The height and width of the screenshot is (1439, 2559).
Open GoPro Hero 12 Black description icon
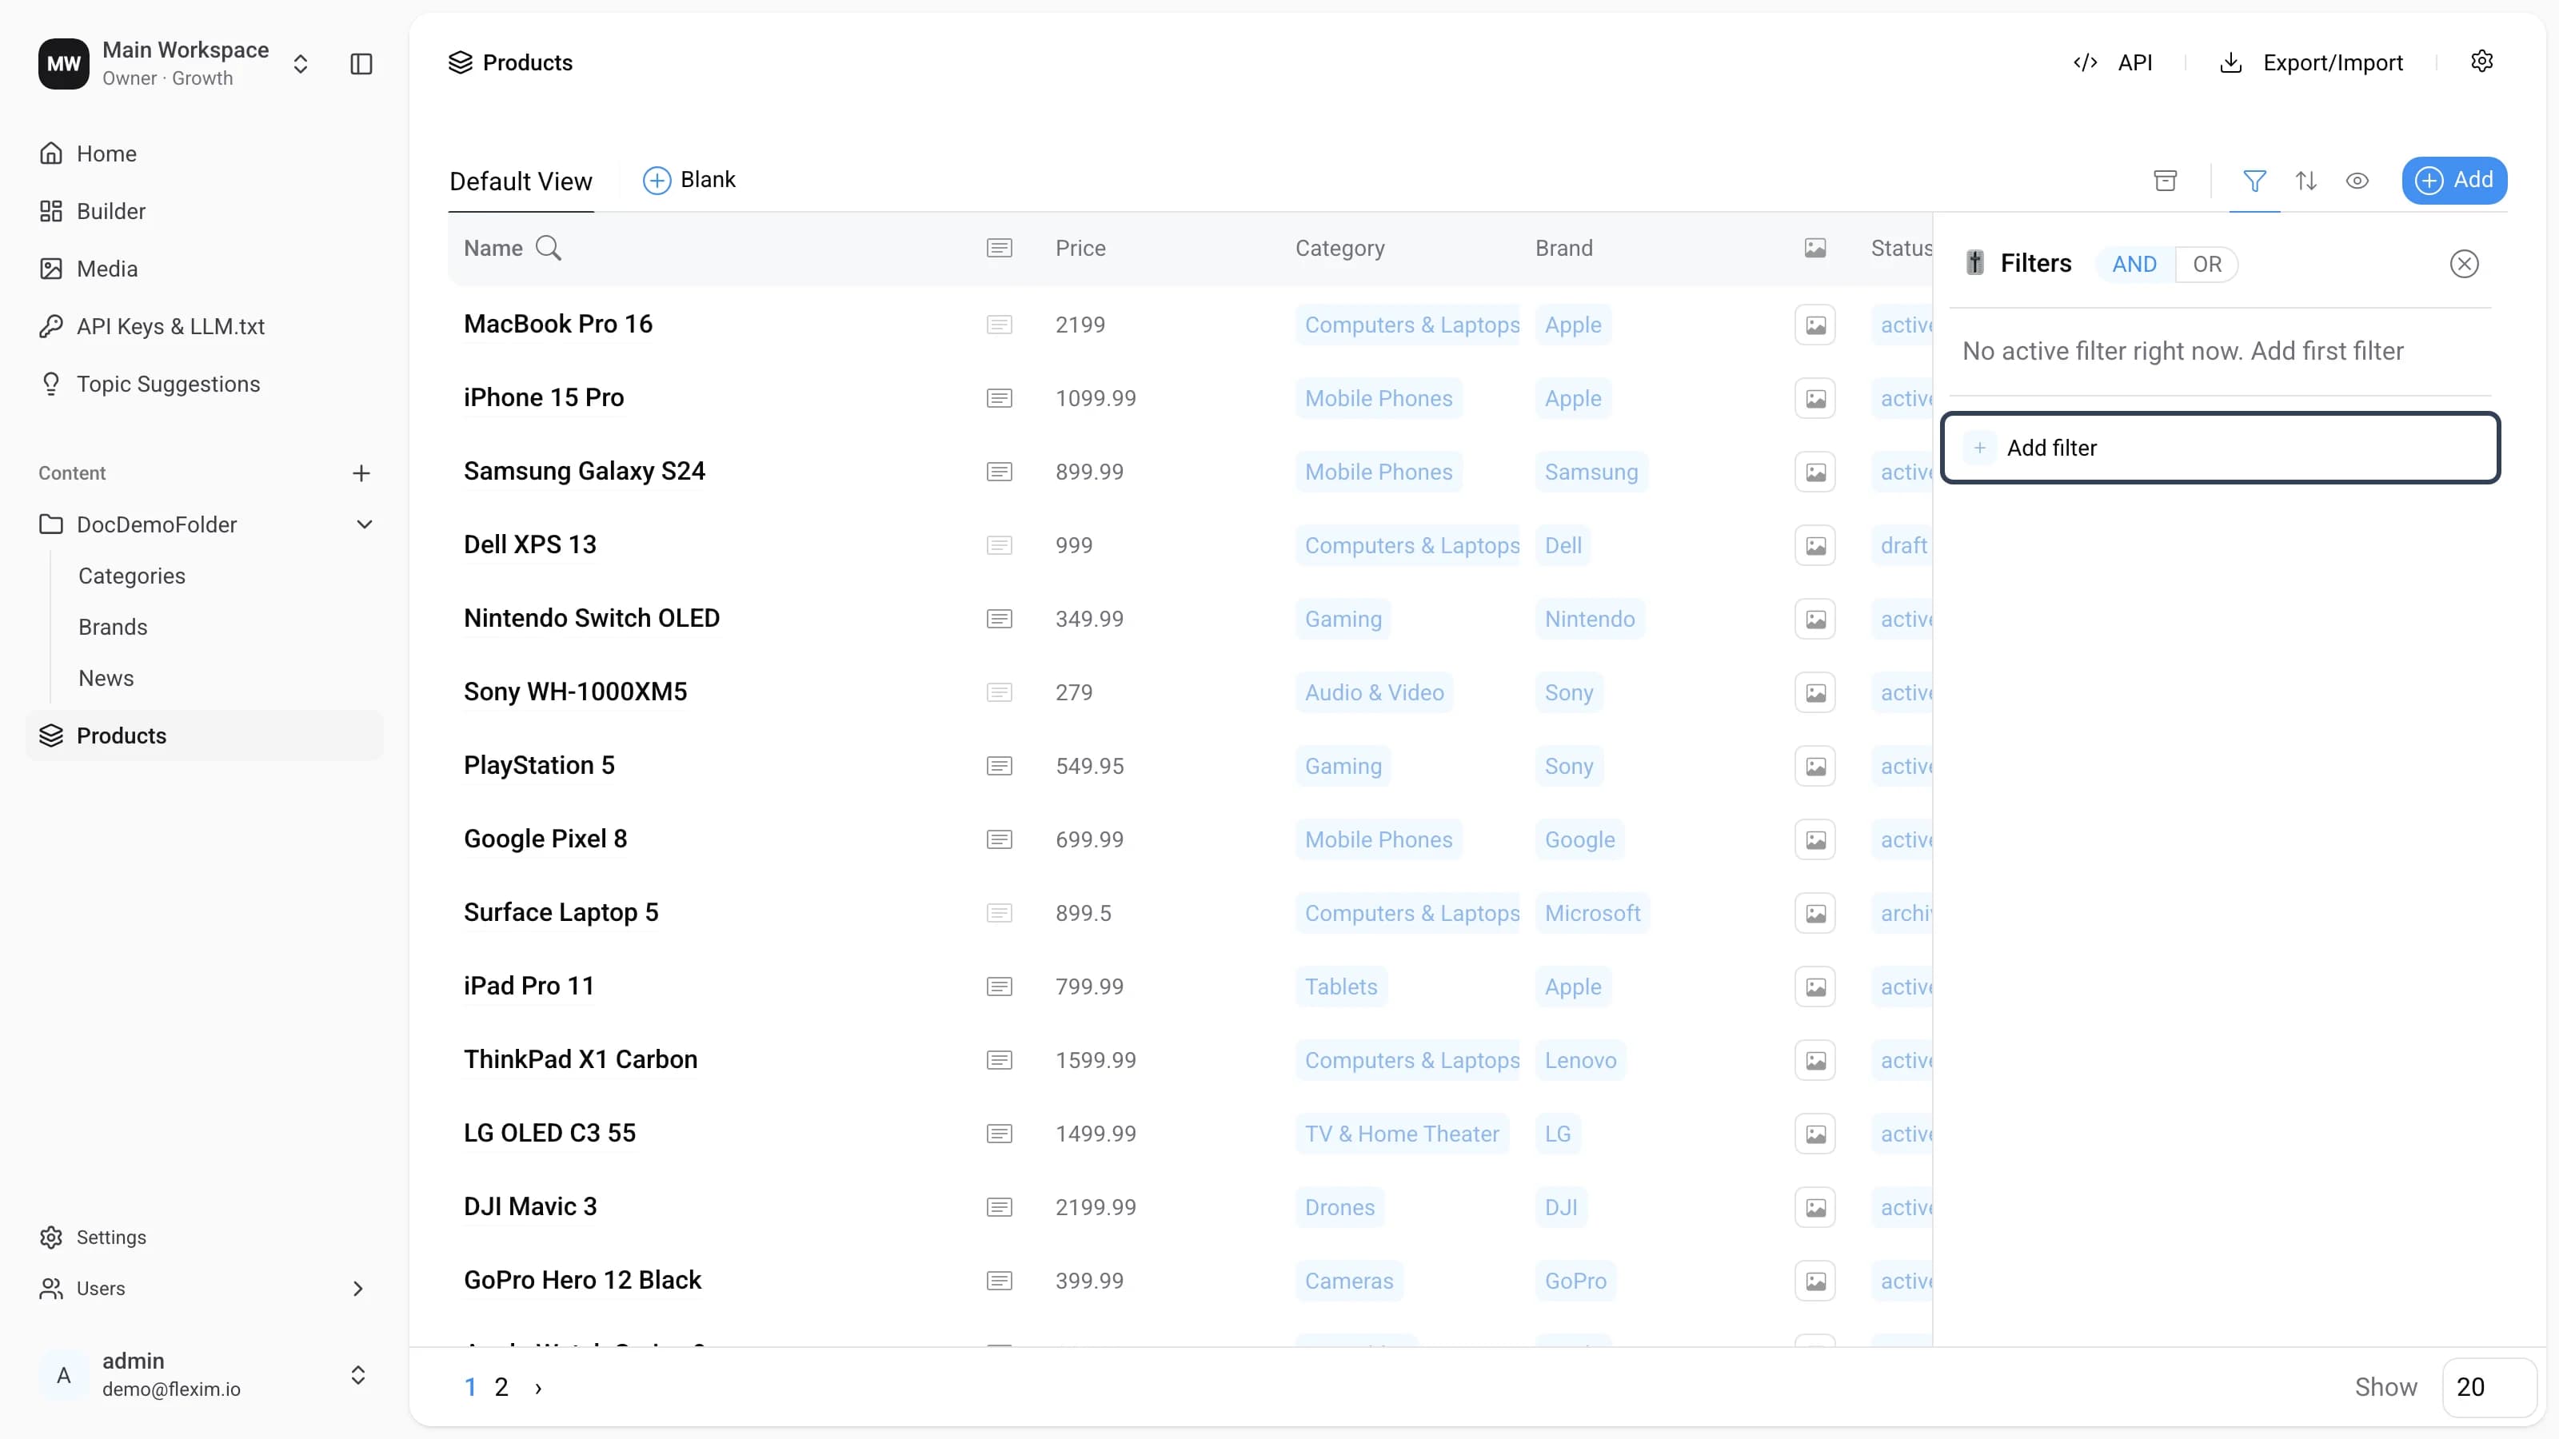click(x=1000, y=1280)
